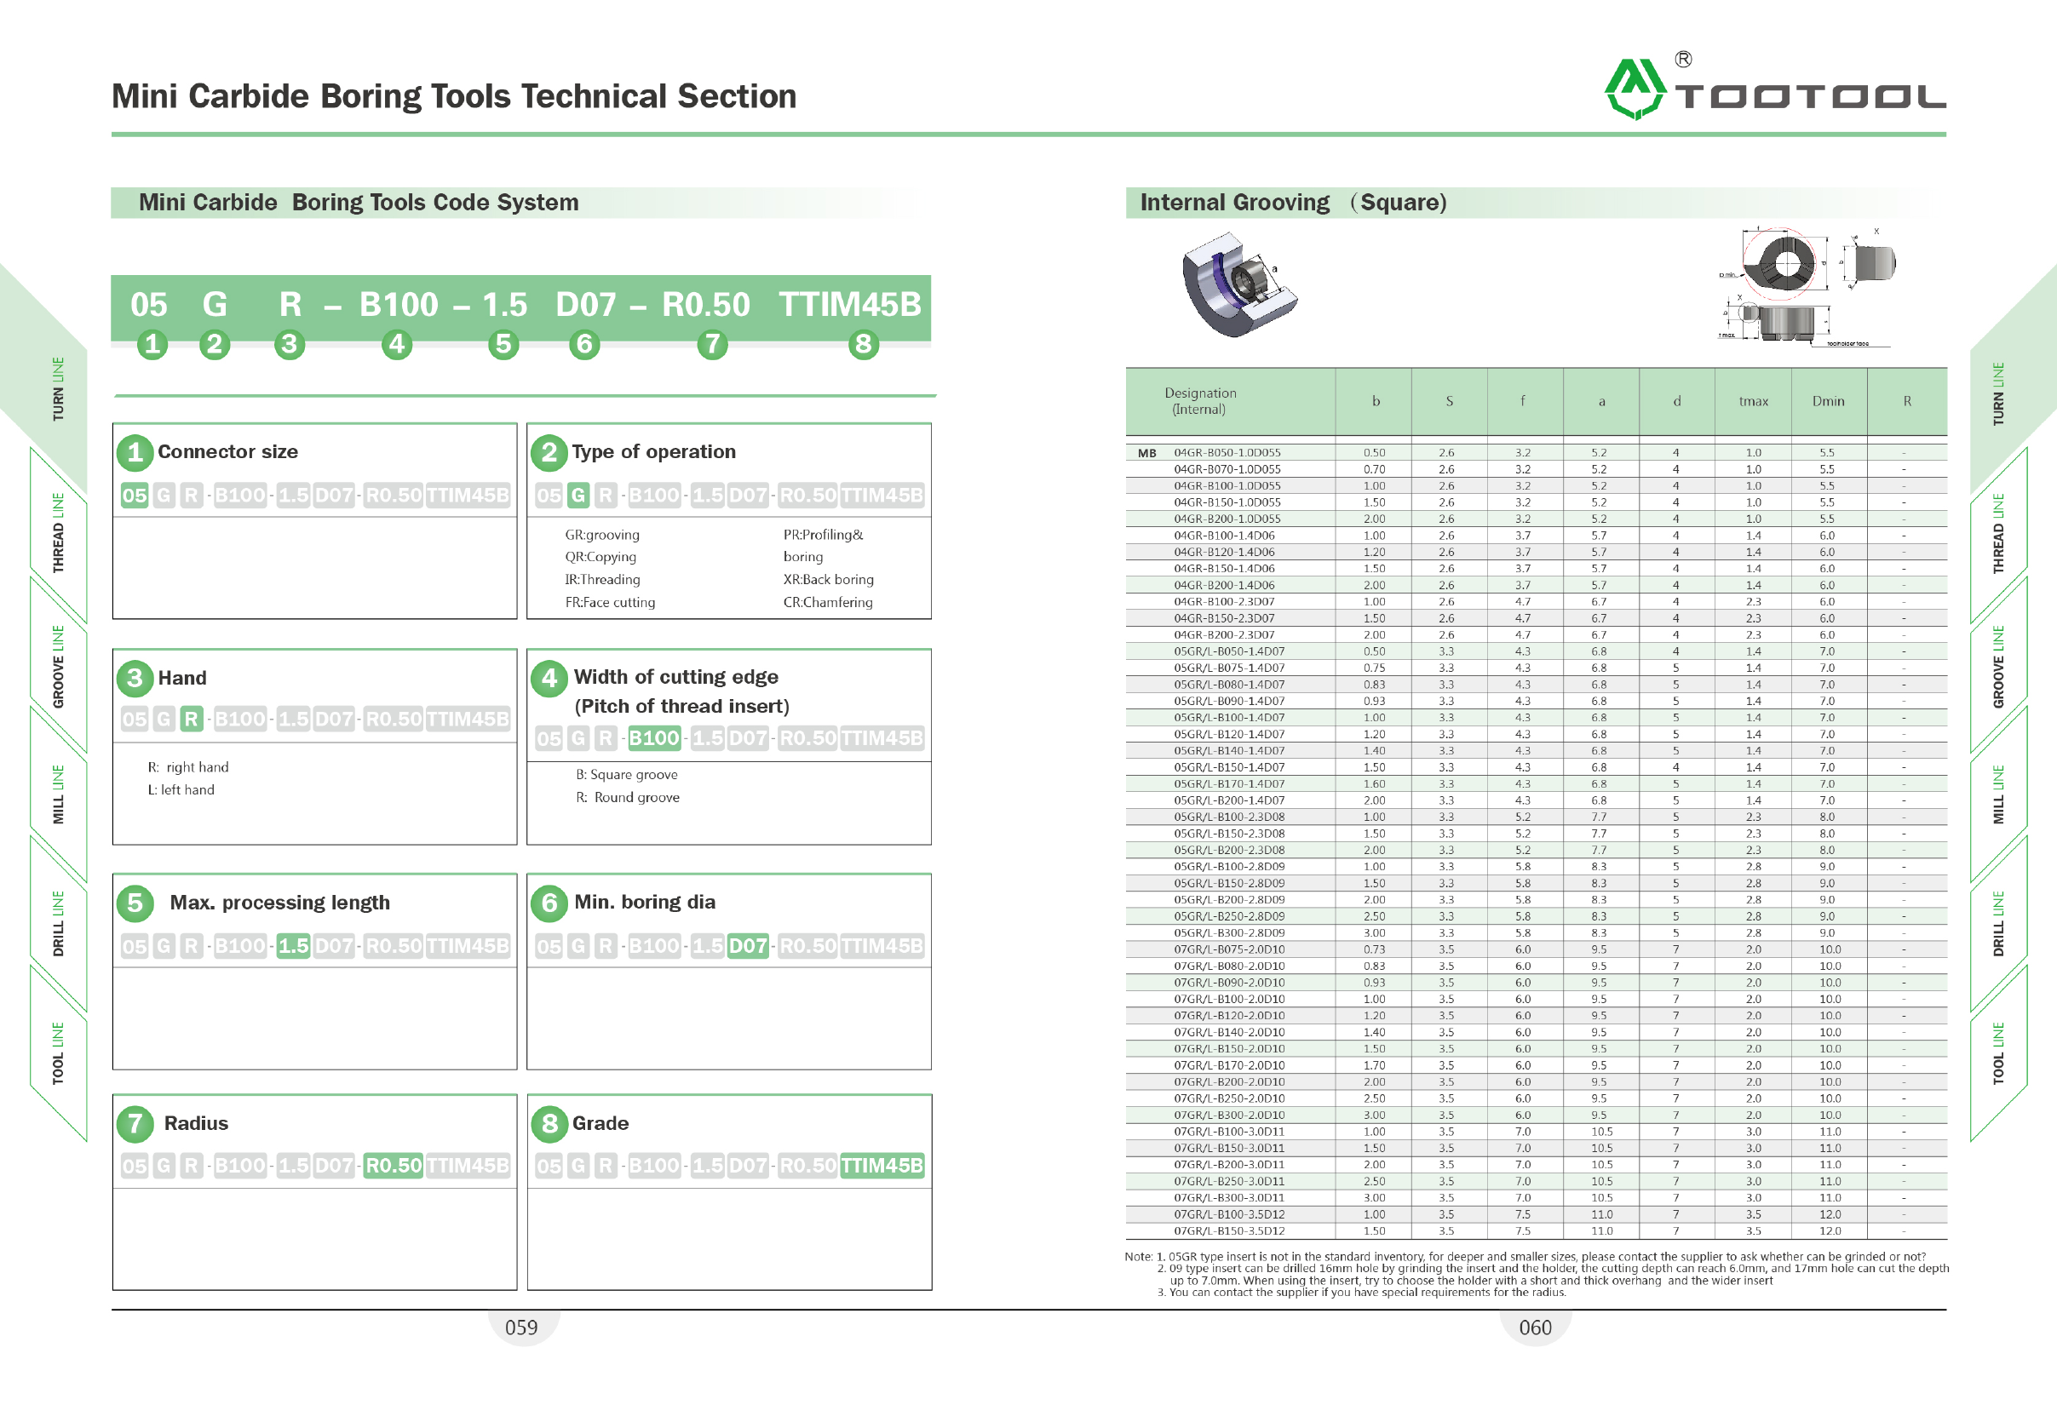Click the 'Dmin' column header
Image resolution: width=2057 pixels, height=1405 pixels.
(1828, 401)
